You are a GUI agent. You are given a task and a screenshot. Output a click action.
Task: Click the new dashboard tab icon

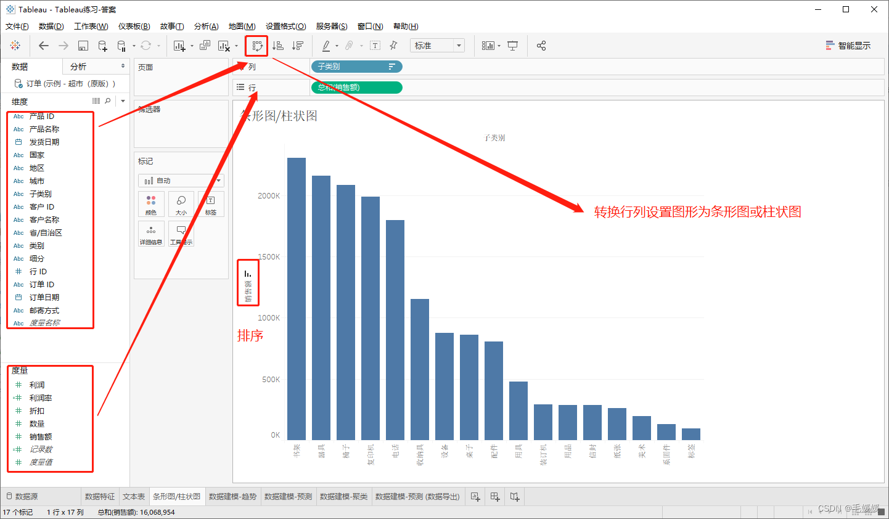(x=495, y=496)
